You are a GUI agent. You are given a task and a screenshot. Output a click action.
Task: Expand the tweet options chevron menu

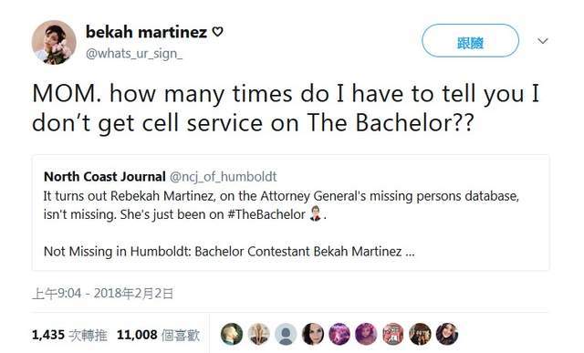tap(543, 40)
